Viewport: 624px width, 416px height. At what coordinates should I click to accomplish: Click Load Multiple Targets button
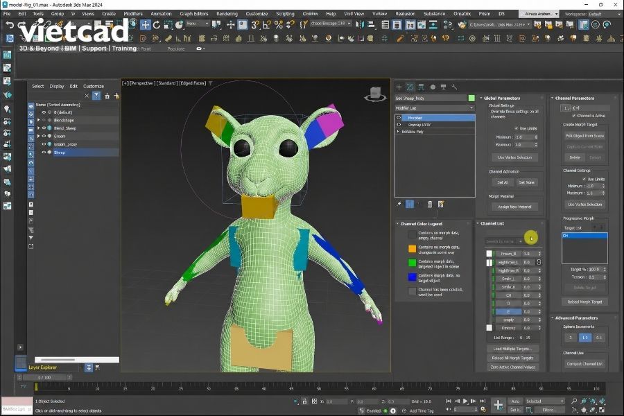pos(512,349)
